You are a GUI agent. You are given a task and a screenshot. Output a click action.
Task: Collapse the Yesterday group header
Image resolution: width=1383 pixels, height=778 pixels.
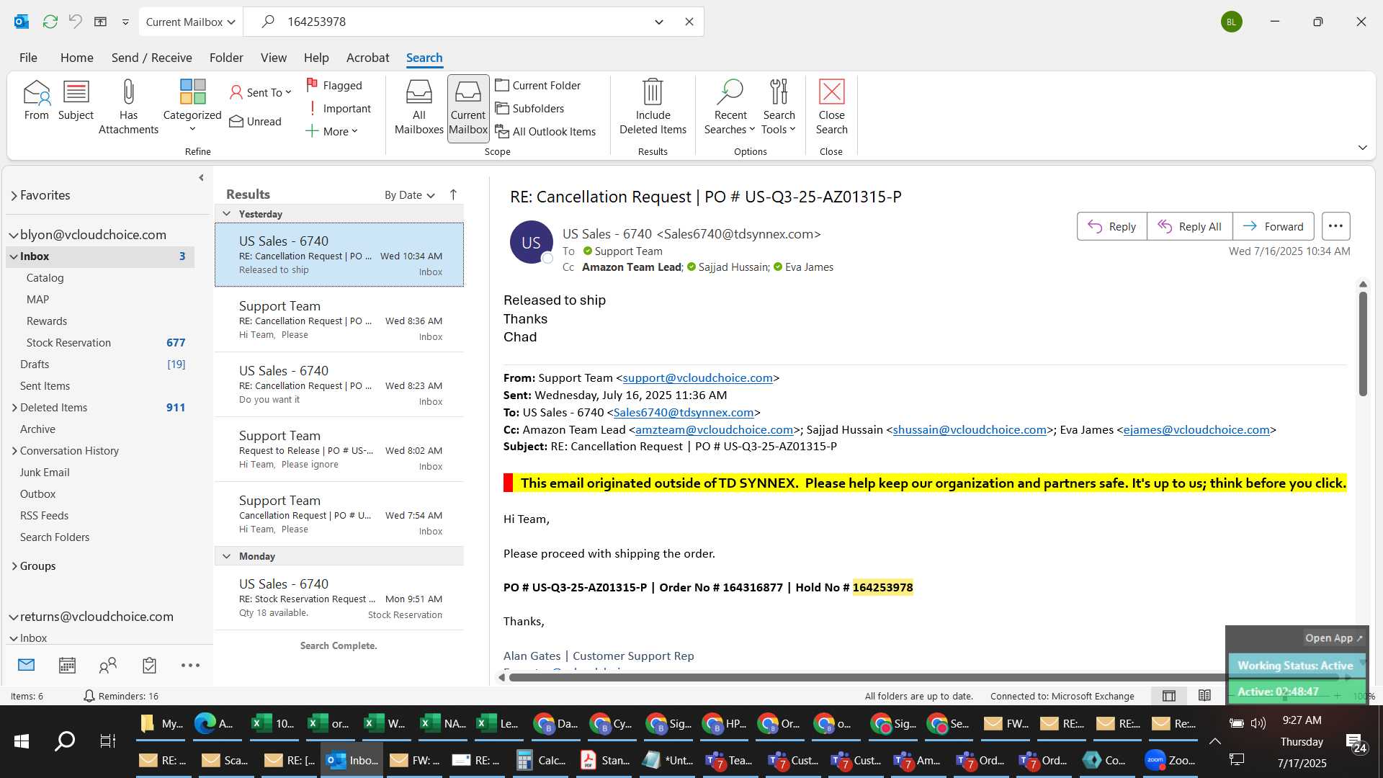click(227, 214)
